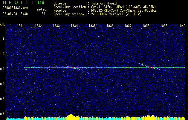The image size is (188, 120).
Task: Click the version number 1.0.0
Action: tap(41, 3)
